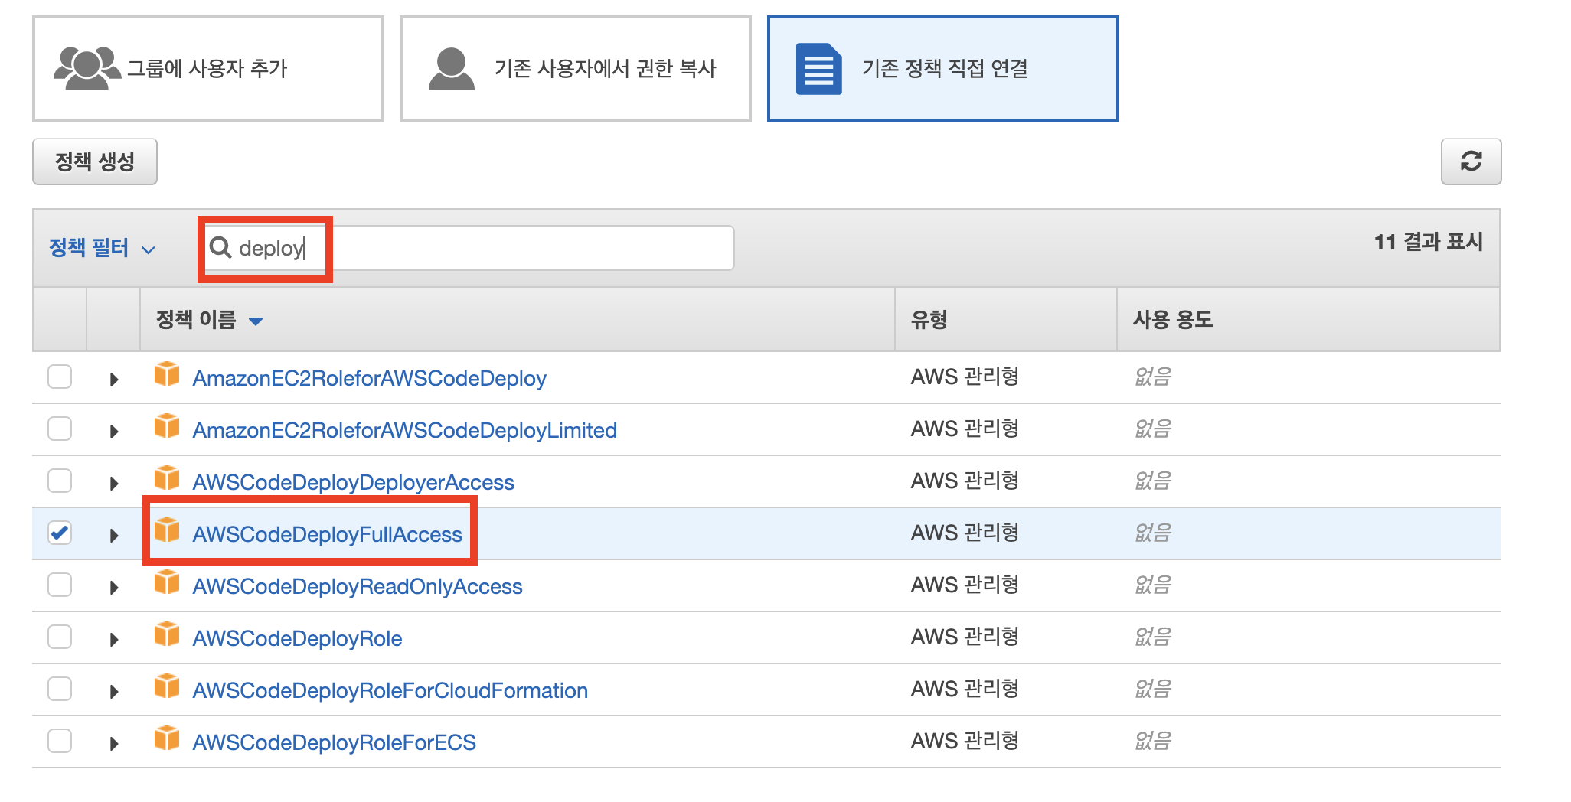
Task: Click 없음 in AWSCodeDeployRoleForECS row
Action: pyautogui.click(x=1153, y=741)
